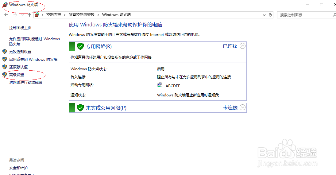Expand the 来宾或公用网络 section chevron
The width and height of the screenshot is (336, 175).
coord(242,107)
